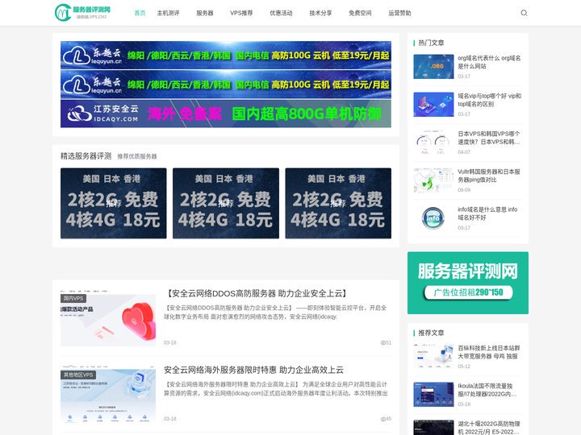The width and height of the screenshot is (581, 435).
Task: Click the 精选服务器评测 section heading
Action: 86,155
